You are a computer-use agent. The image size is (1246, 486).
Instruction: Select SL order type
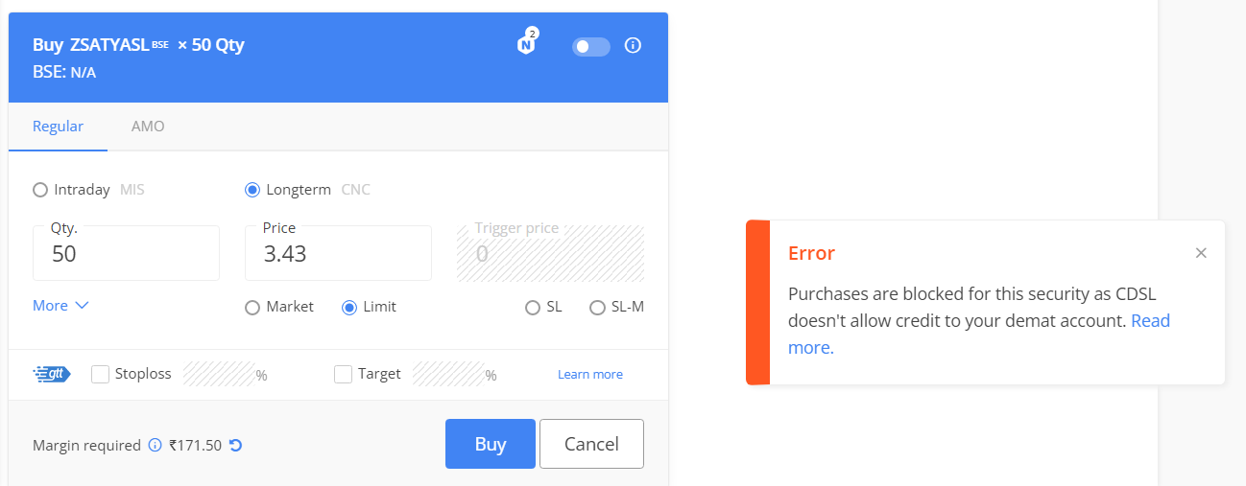click(533, 308)
